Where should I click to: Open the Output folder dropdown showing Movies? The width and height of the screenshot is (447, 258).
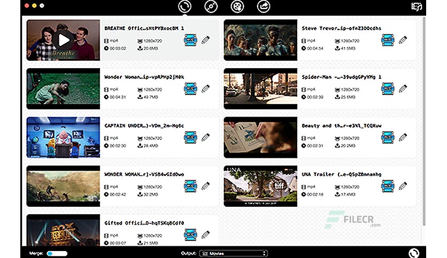234,253
